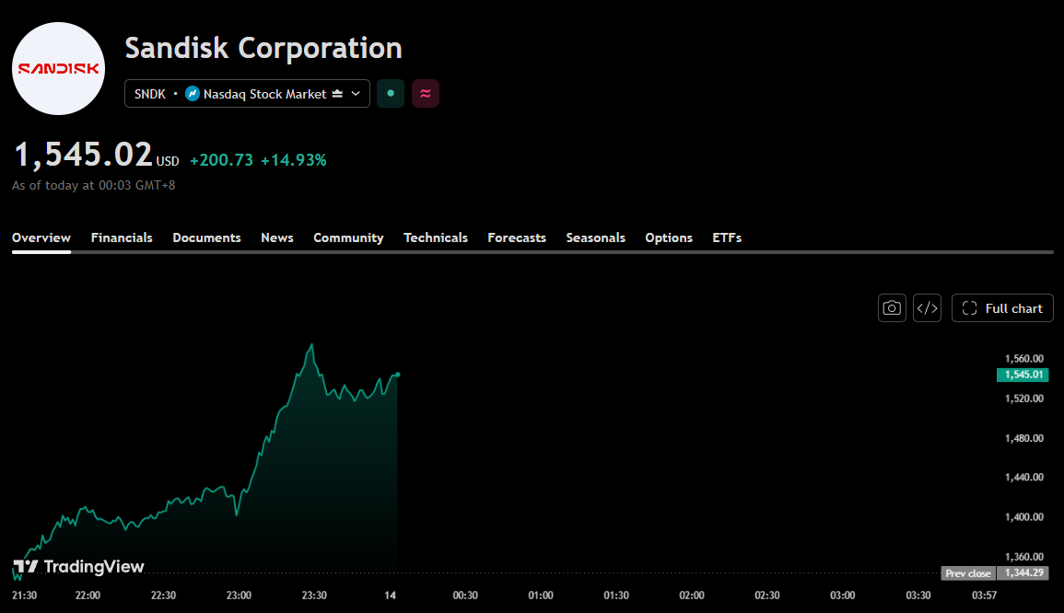Open the Community tab
The width and height of the screenshot is (1064, 613).
point(348,238)
